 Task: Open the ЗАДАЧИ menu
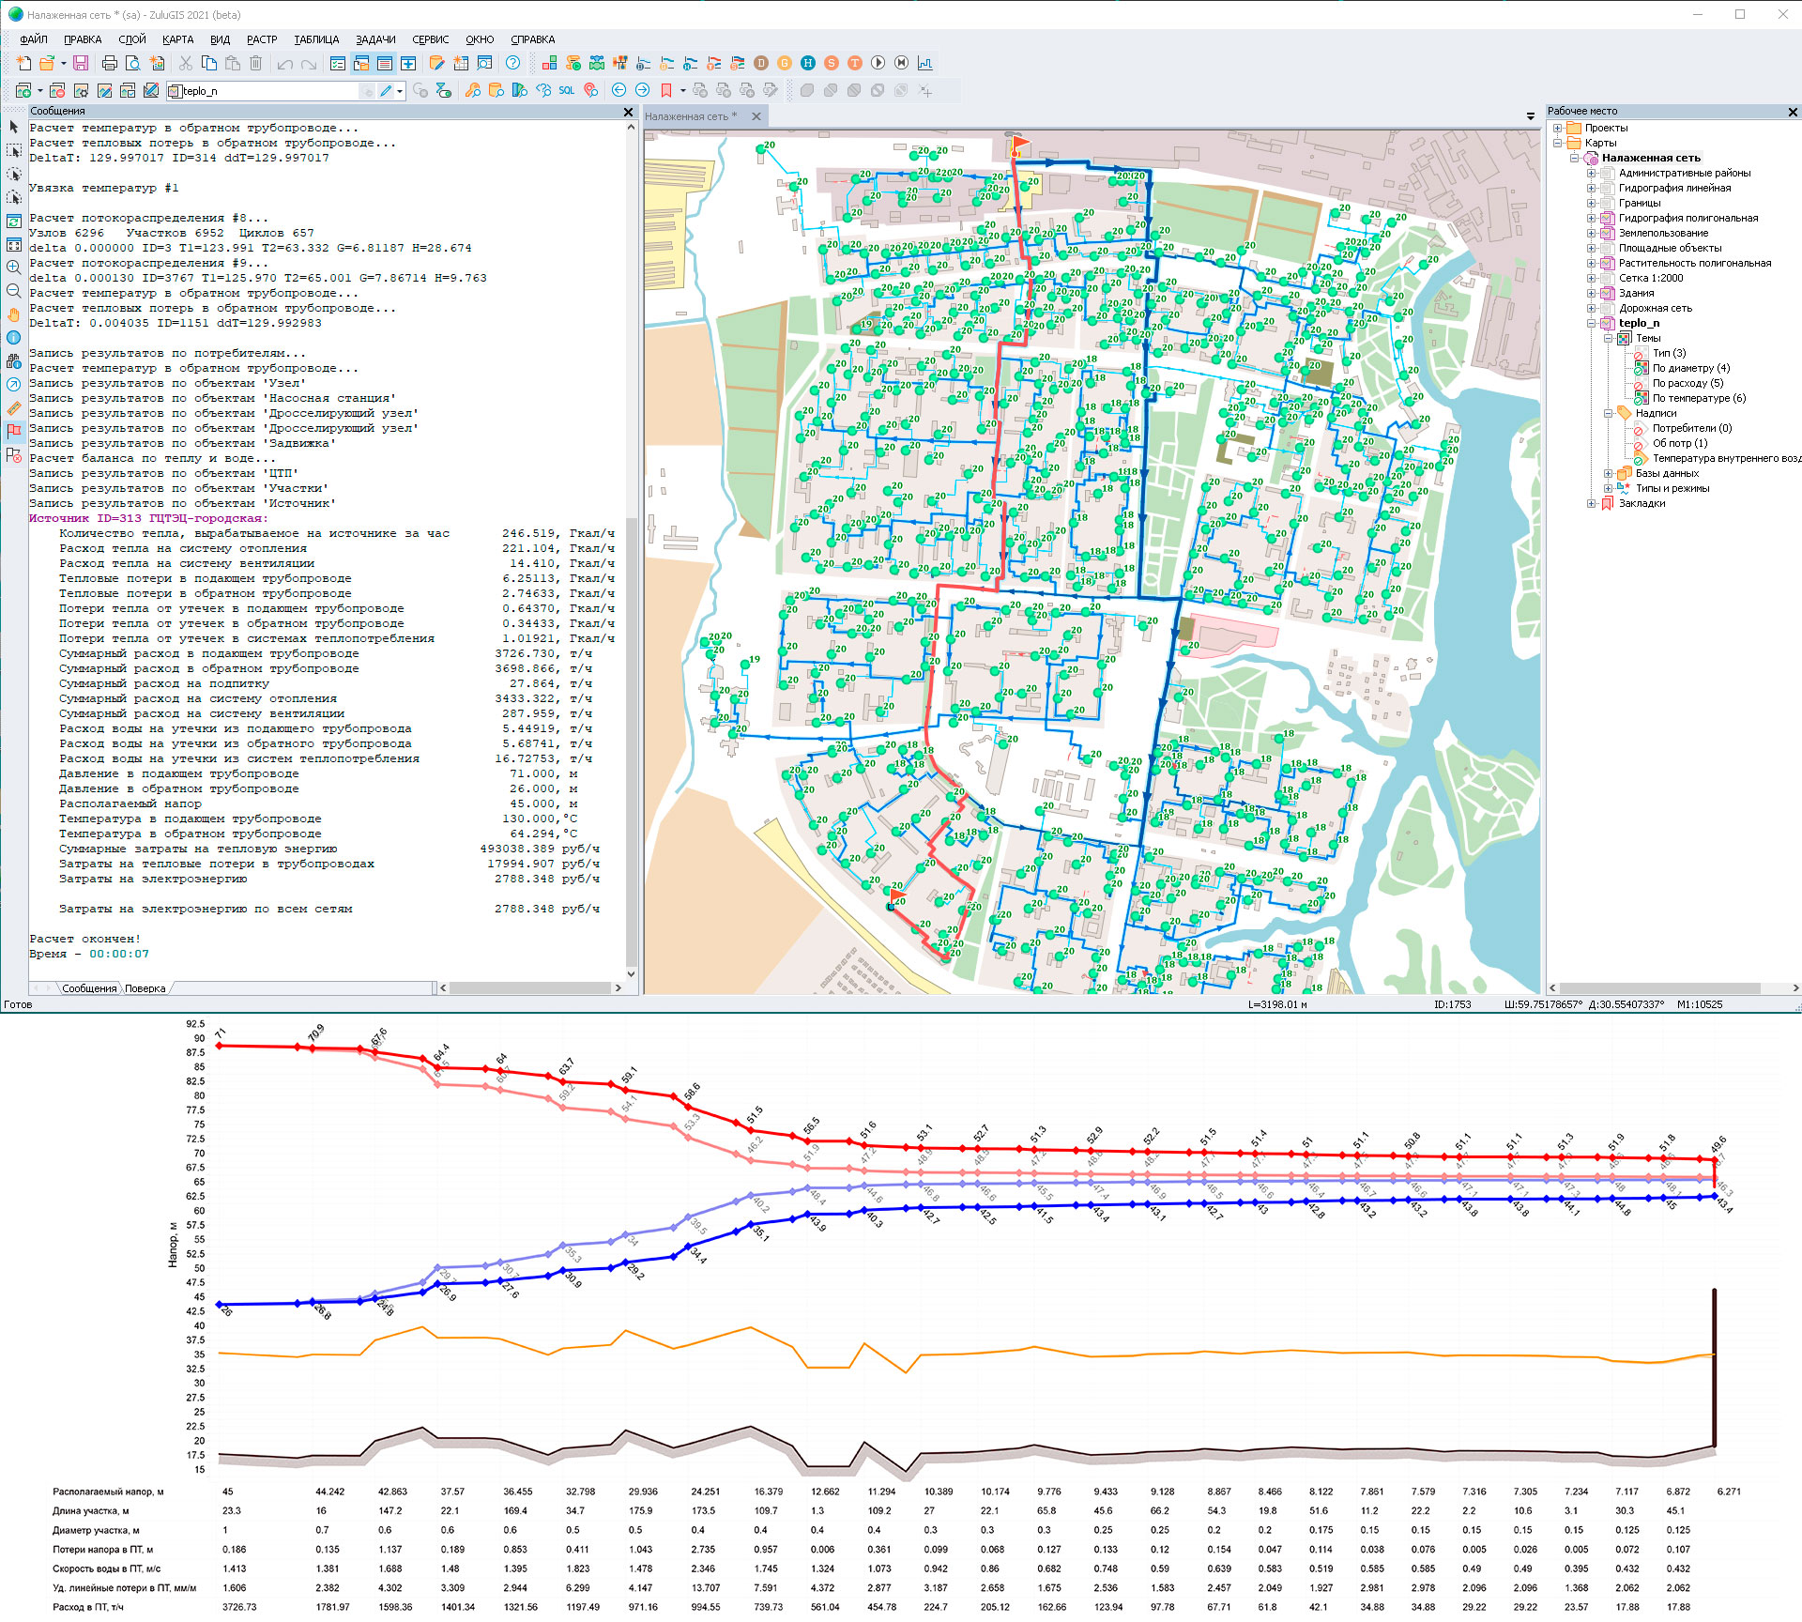pos(375,39)
